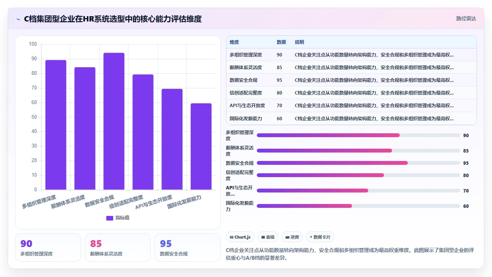Open the 95 数据安全合规 data card
Viewport: 492px width, 277px height.
(x=188, y=247)
